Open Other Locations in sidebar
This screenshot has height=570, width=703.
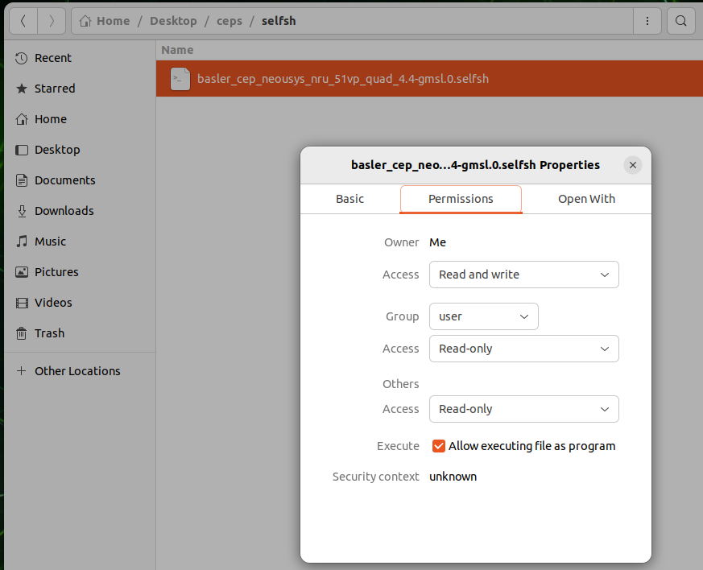pyautogui.click(x=77, y=371)
